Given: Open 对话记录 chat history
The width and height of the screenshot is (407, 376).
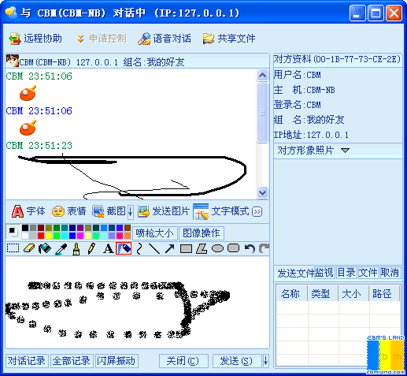Looking at the screenshot, I should [26, 361].
